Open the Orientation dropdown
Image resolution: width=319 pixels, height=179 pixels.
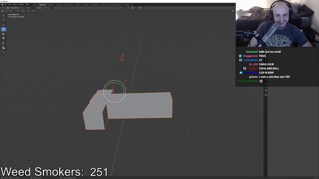coord(14,8)
